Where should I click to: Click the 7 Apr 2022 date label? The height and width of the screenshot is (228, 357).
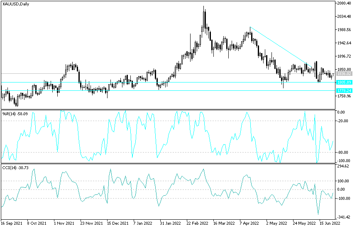(249, 223)
